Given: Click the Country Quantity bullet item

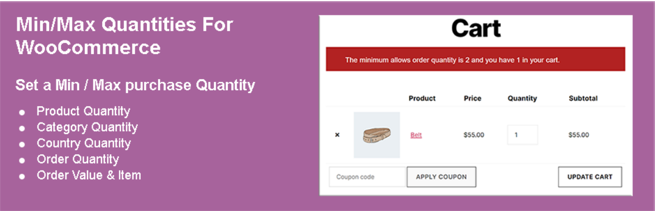Looking at the screenshot, I should pos(84,144).
